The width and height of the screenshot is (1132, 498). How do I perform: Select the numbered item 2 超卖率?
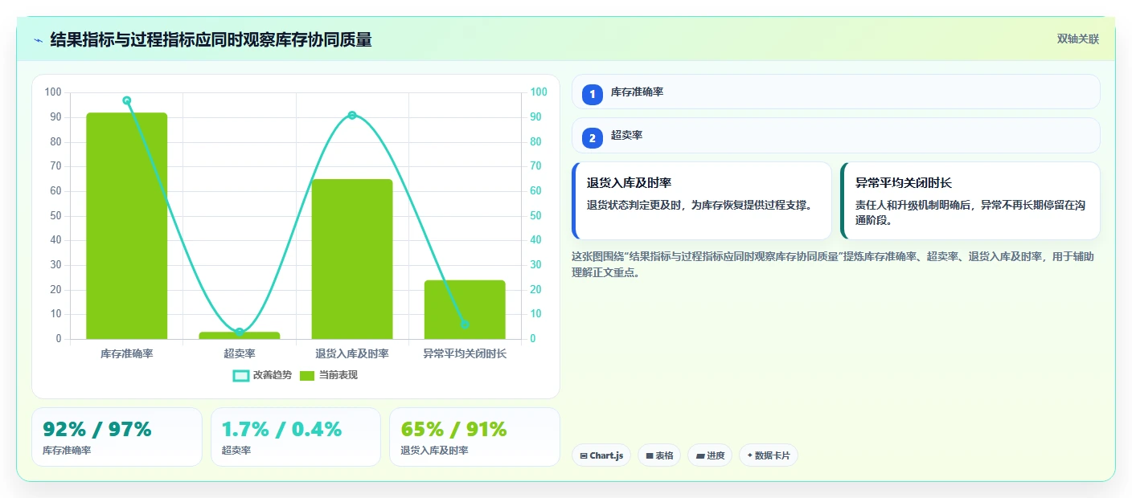coord(836,135)
